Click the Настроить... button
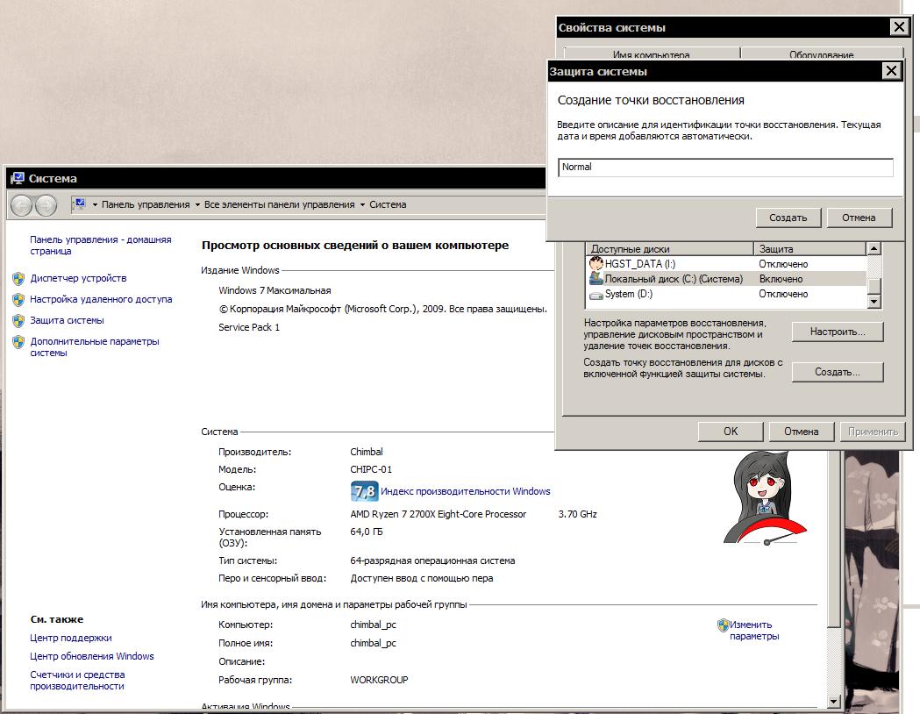This screenshot has height=714, width=920. [838, 332]
